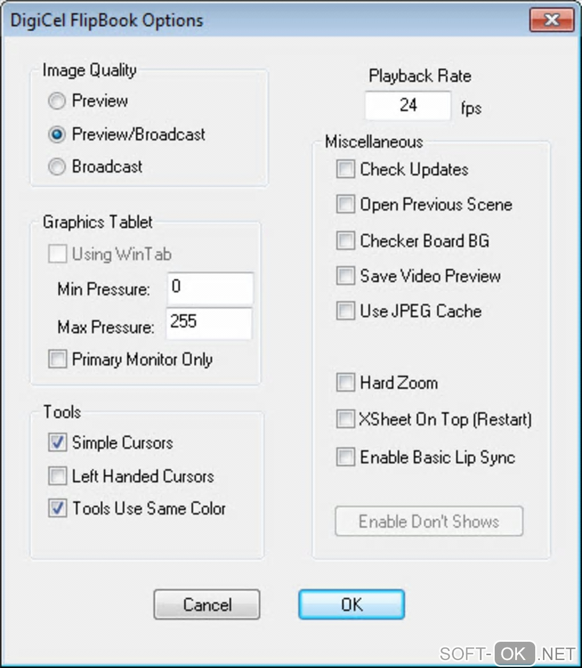Turn on Open Previous Scene
The width and height of the screenshot is (582, 668).
point(345,205)
